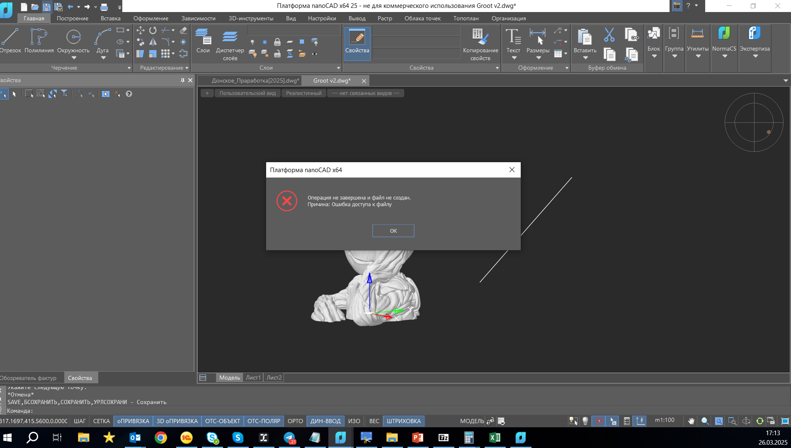Toggle 3D оПРИВЯЗКА mode

[x=177, y=421]
